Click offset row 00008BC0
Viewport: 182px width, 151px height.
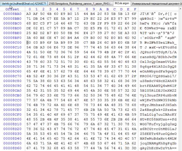pos(12,24)
